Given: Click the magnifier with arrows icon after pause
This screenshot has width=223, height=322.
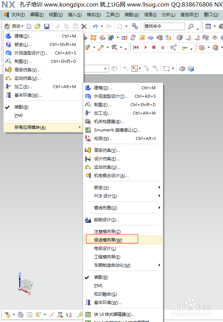Looking at the screenshot, I should [174, 48].
